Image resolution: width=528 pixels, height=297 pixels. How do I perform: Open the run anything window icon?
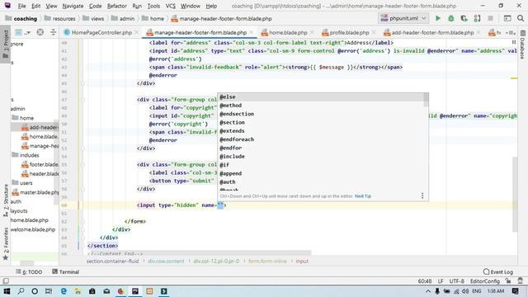point(507,18)
